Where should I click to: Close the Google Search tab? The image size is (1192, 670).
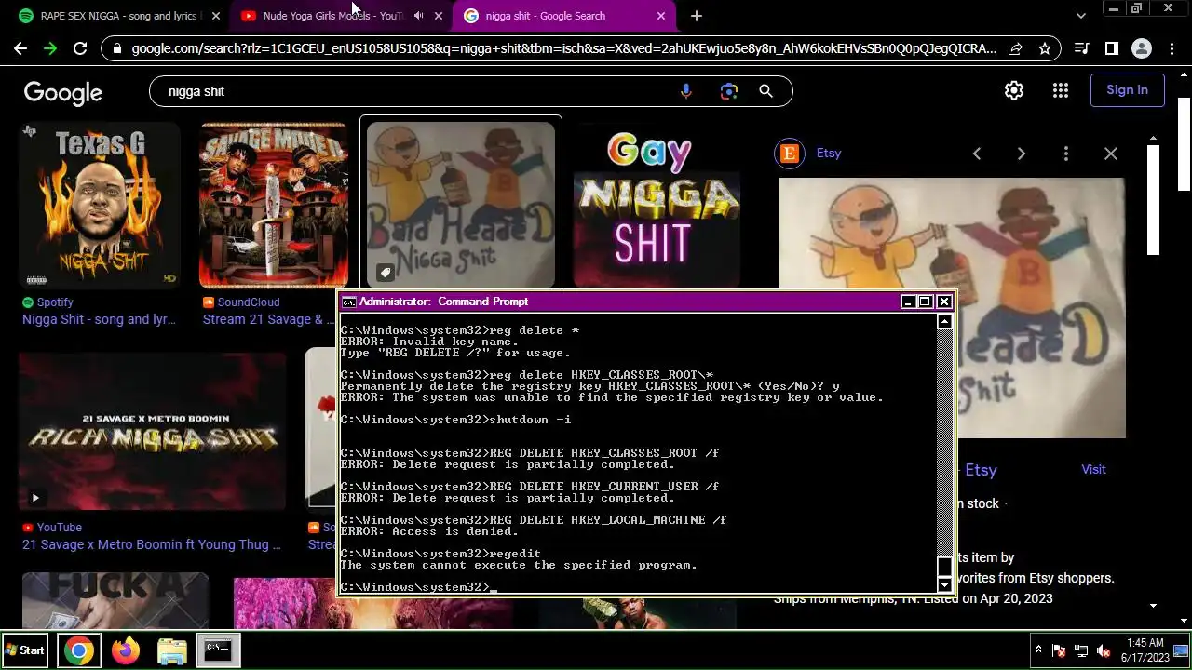point(661,16)
